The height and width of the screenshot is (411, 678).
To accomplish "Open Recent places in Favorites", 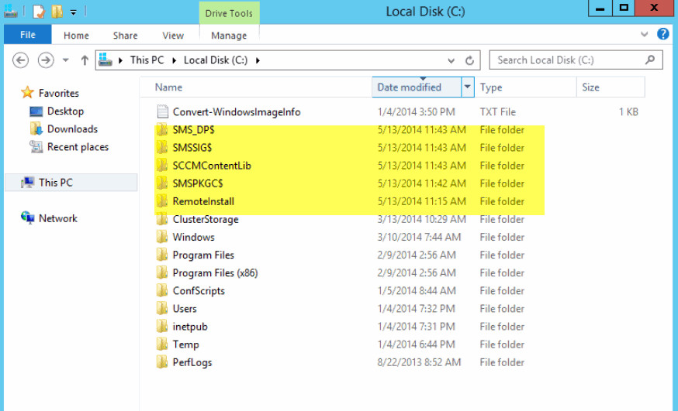I will point(78,147).
